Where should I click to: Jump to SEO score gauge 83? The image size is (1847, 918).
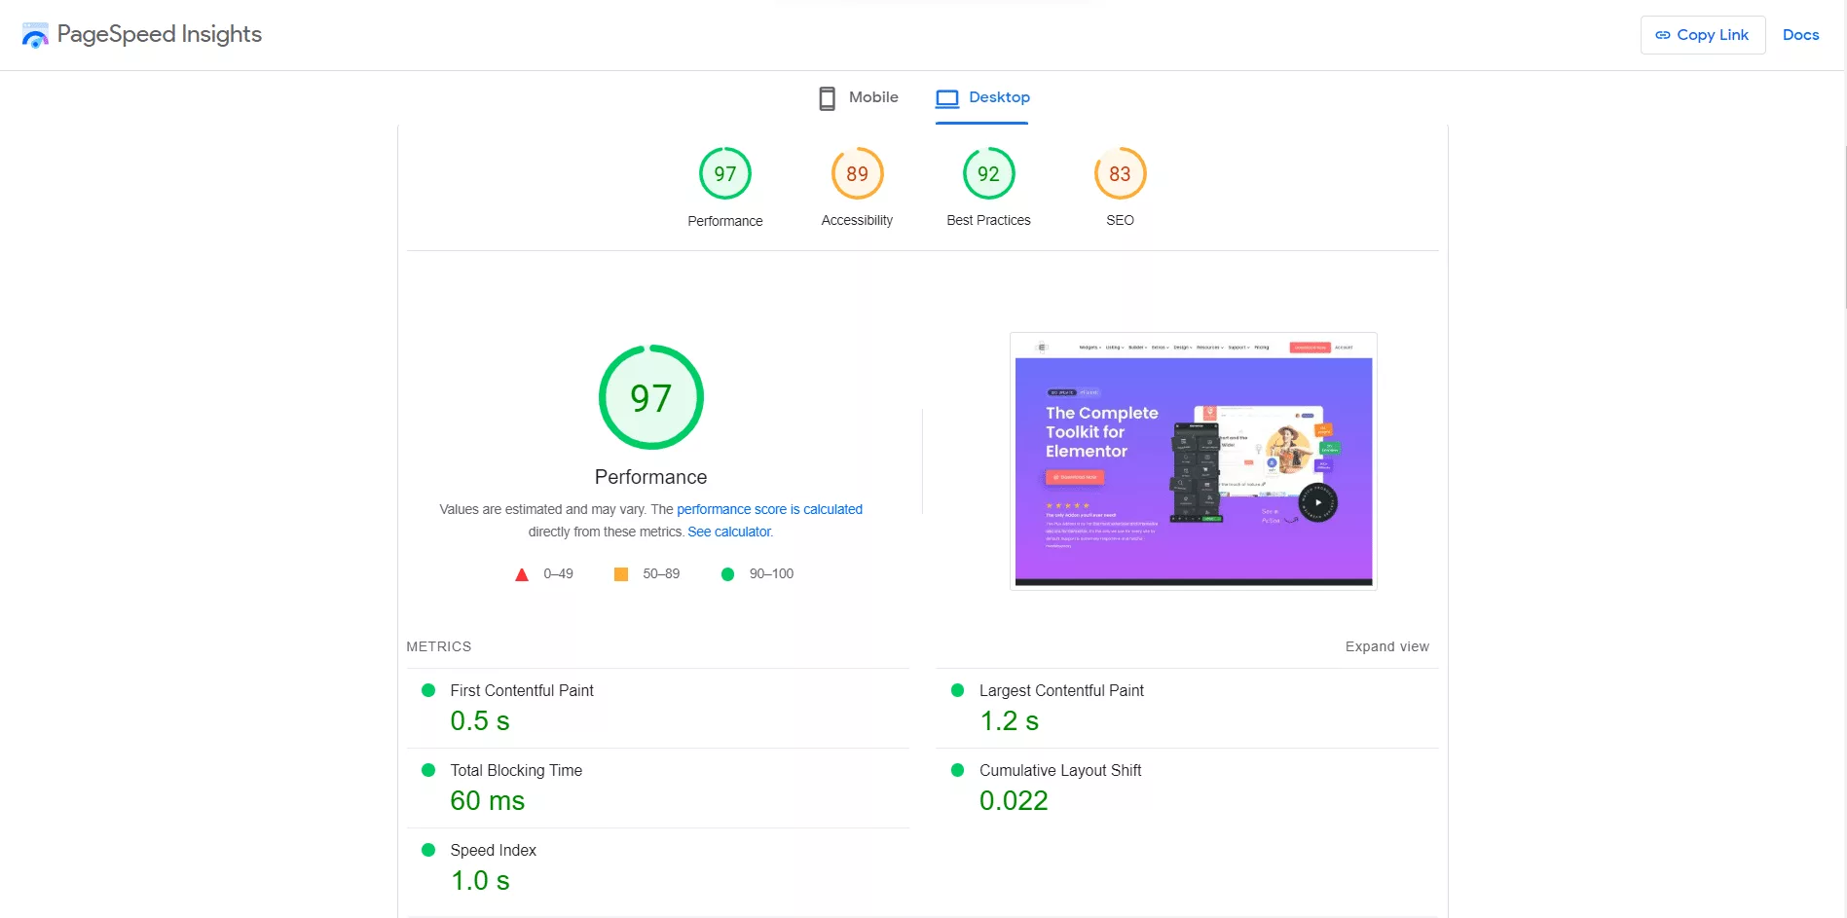(x=1120, y=173)
